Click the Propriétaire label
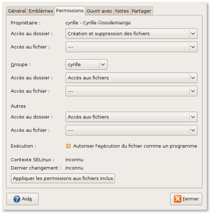 click(25, 23)
